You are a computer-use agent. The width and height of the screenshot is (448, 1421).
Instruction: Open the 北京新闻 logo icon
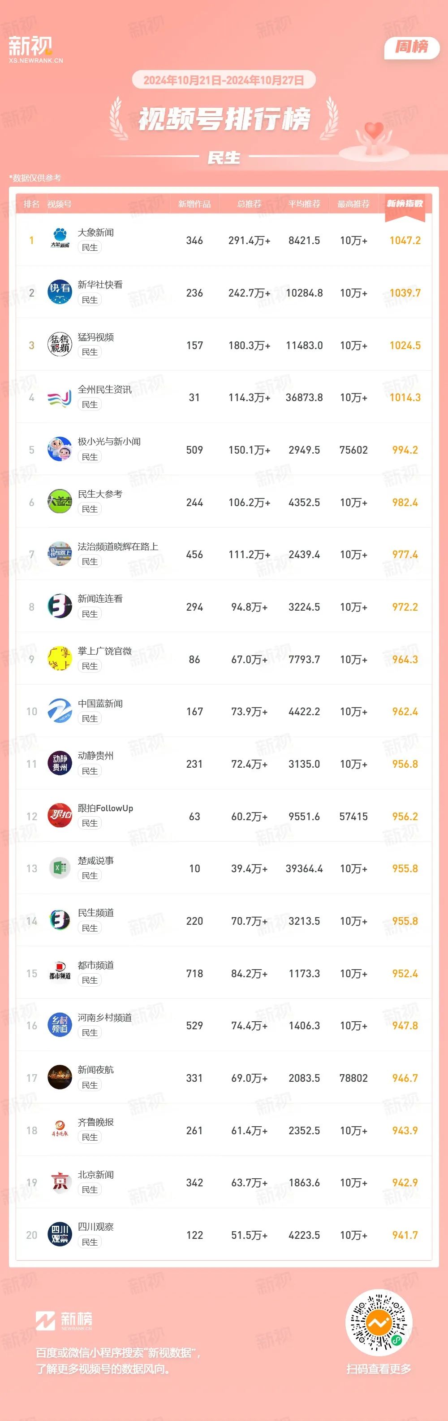(x=60, y=1182)
